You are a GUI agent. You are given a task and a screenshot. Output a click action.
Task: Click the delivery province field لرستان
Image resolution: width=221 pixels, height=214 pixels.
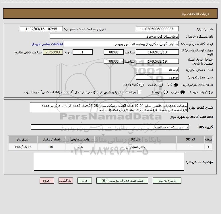pos(157,70)
